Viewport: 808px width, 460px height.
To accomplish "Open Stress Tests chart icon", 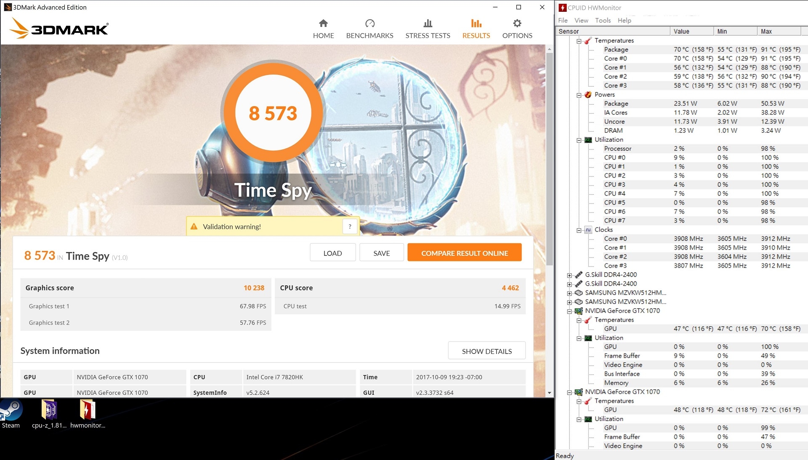I will click(428, 23).
